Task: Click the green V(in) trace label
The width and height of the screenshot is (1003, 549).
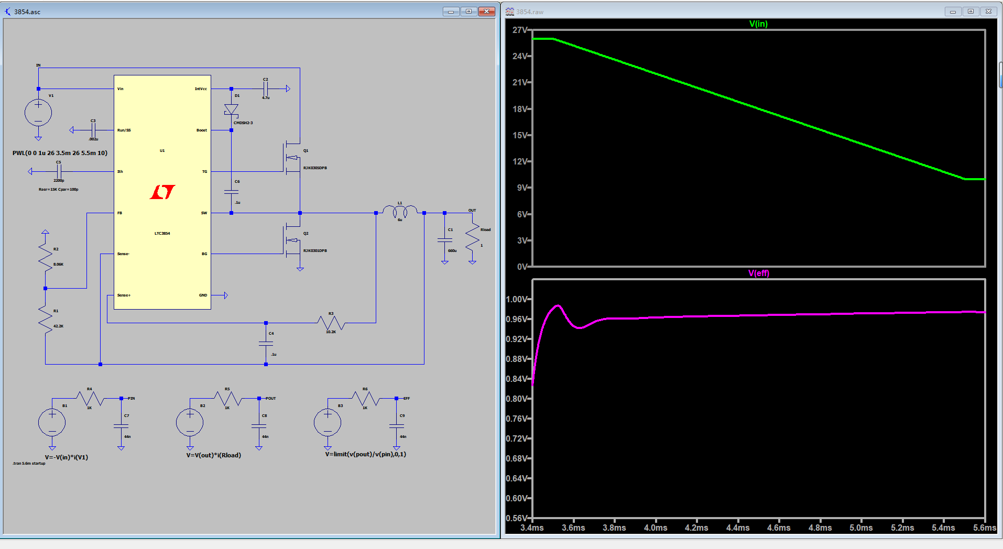Action: [x=758, y=24]
